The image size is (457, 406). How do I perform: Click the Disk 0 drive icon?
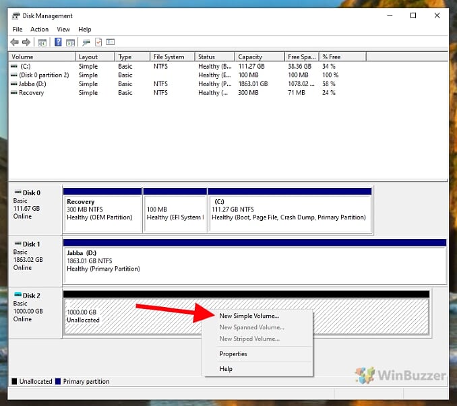point(18,192)
